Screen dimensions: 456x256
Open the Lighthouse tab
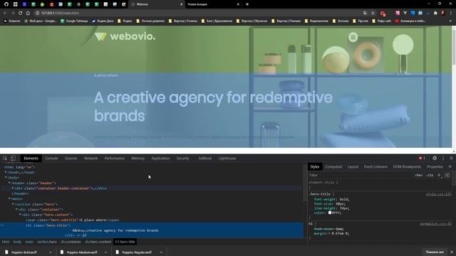[227, 158]
